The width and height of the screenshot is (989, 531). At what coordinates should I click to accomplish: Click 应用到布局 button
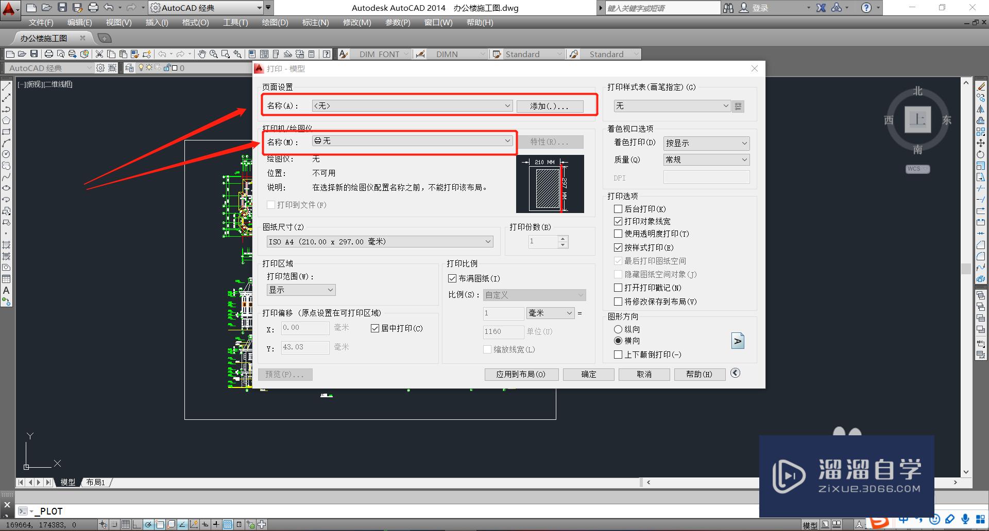[x=521, y=374]
